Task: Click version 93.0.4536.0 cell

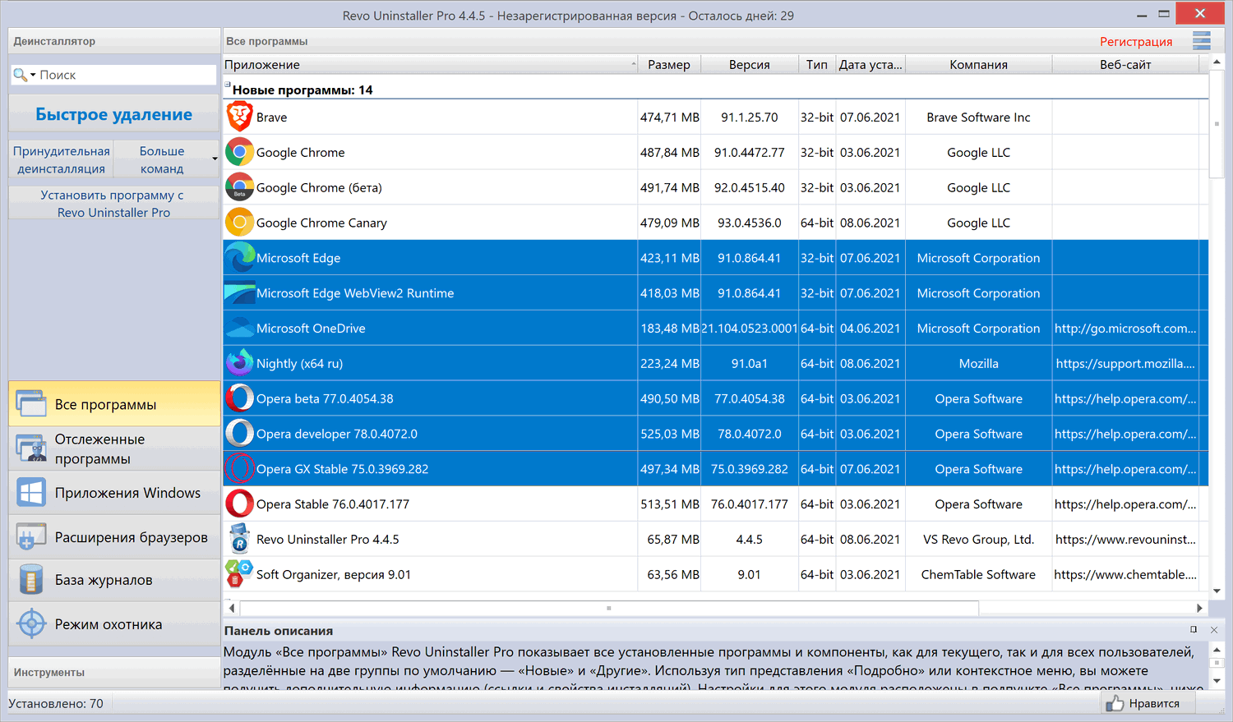Action: point(750,223)
